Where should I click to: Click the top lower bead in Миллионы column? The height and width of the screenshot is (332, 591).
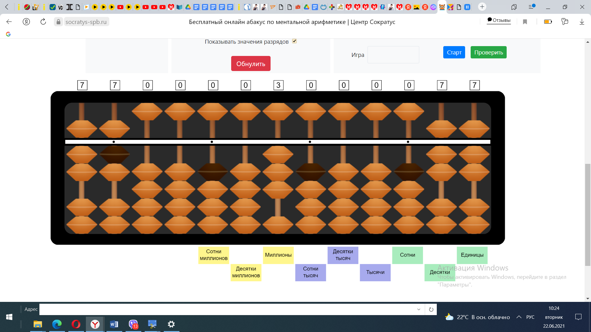[x=278, y=155]
